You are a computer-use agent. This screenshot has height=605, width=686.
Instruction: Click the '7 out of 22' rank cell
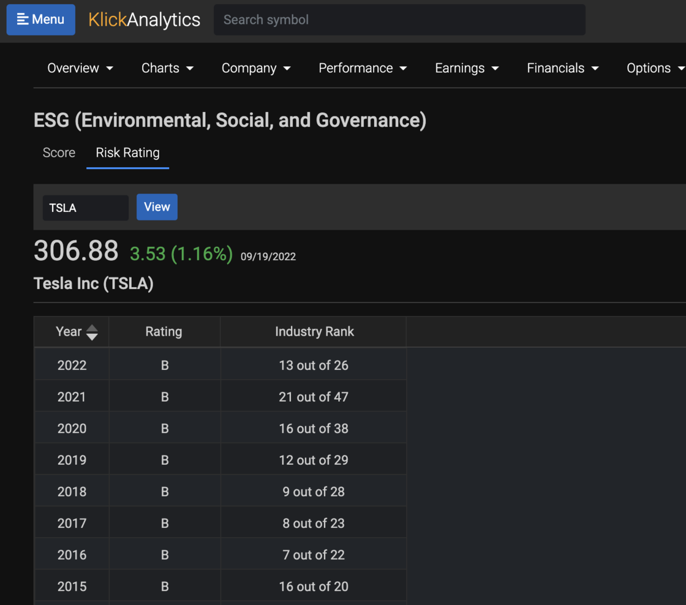pyautogui.click(x=314, y=555)
